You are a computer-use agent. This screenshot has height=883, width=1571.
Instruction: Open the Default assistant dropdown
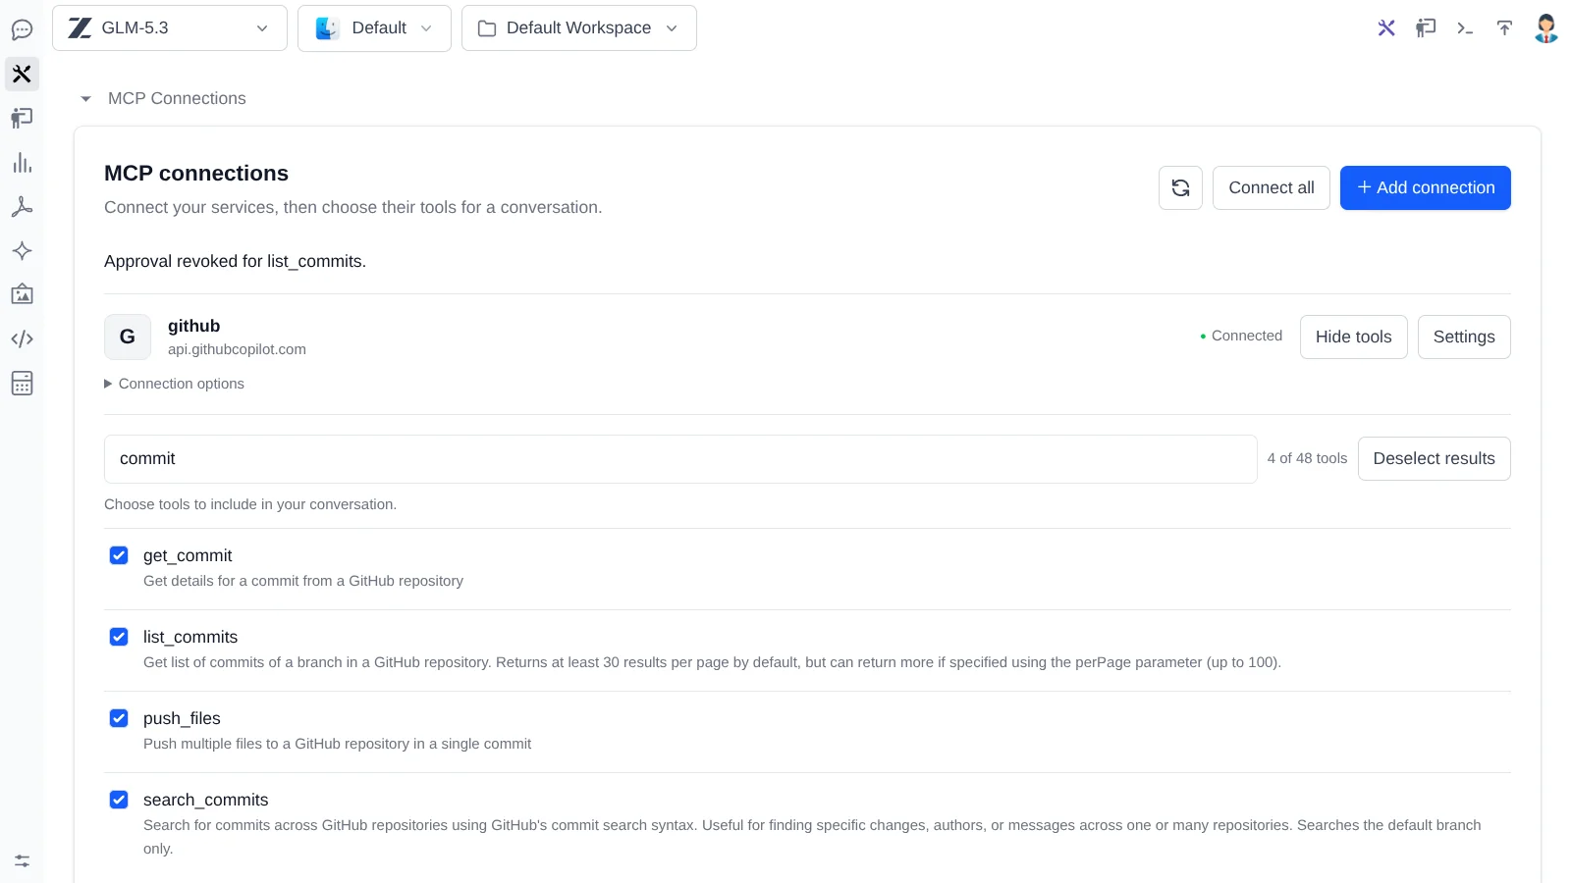click(x=374, y=27)
